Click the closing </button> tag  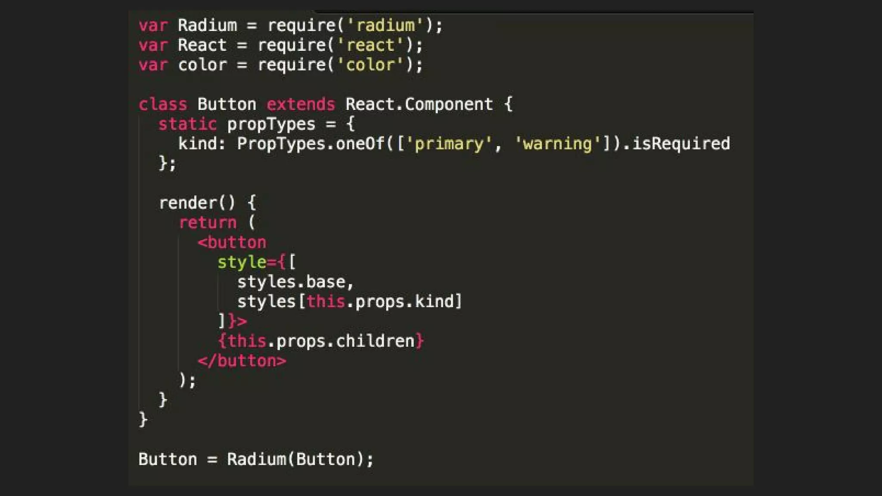(242, 361)
